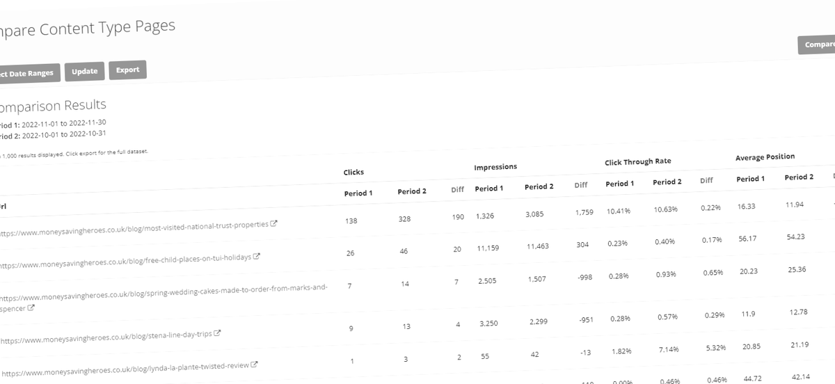Select CTR value 10.63%
Screen dimensions: 835x384
tap(665, 209)
